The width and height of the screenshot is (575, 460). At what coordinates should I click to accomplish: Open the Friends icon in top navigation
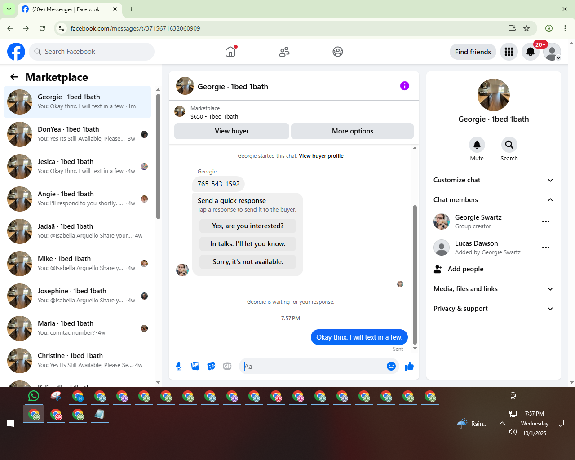click(x=284, y=52)
